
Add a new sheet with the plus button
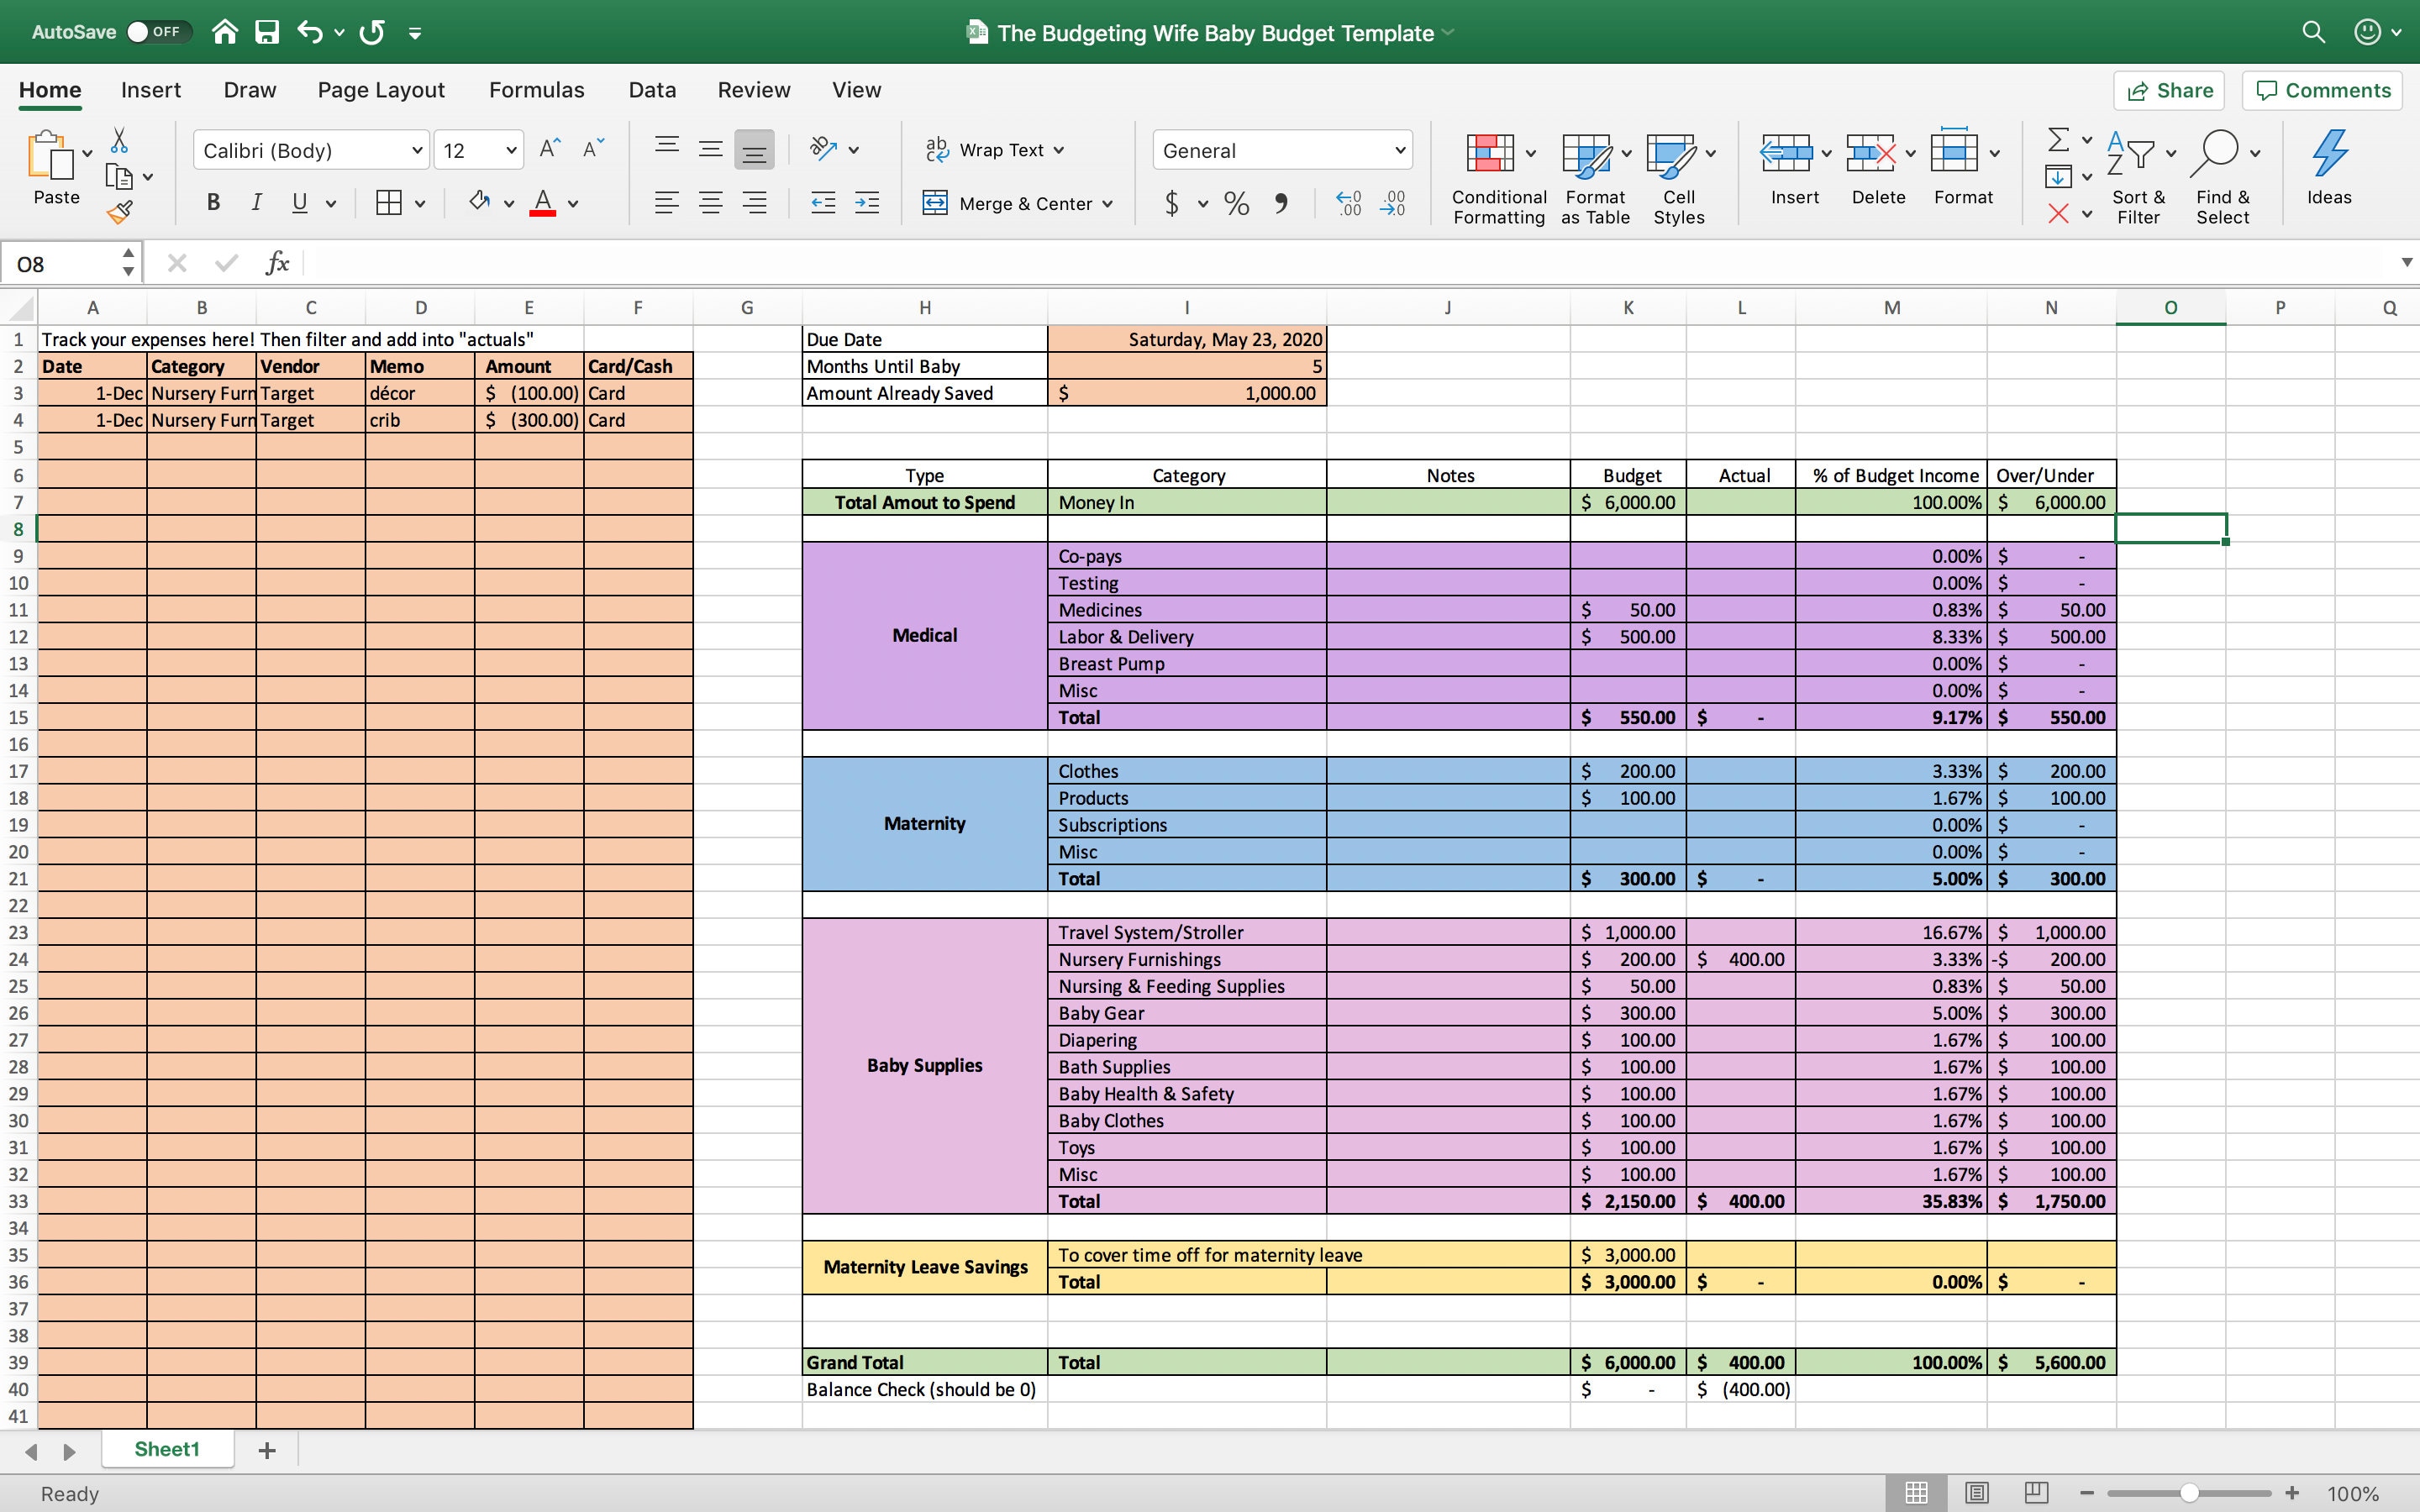coord(266,1449)
